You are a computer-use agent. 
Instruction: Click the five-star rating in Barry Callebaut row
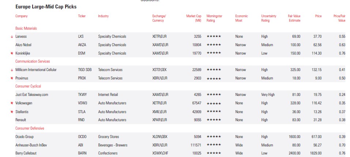(214, 153)
